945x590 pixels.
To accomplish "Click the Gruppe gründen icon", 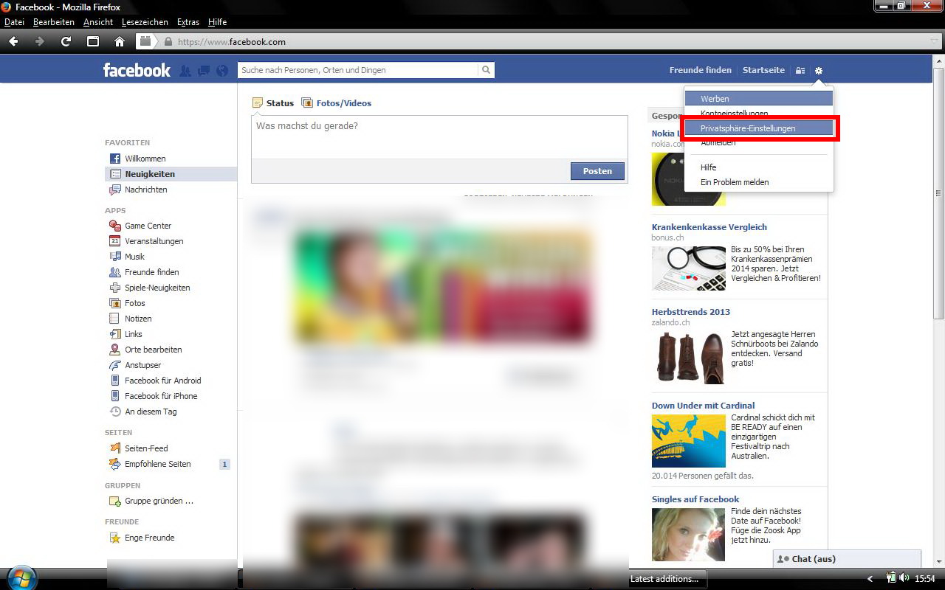I will click(x=115, y=501).
